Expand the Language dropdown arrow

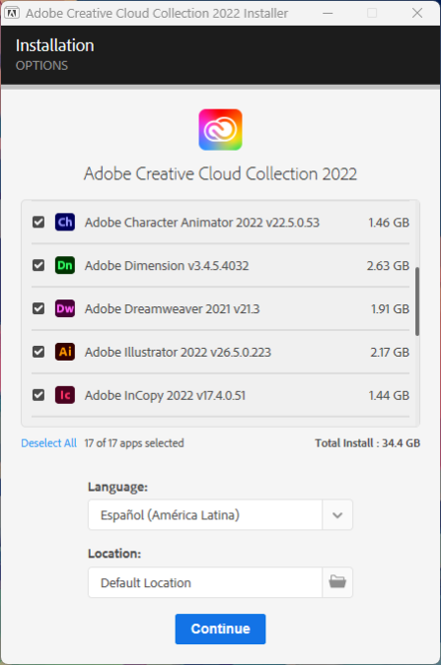click(x=337, y=515)
